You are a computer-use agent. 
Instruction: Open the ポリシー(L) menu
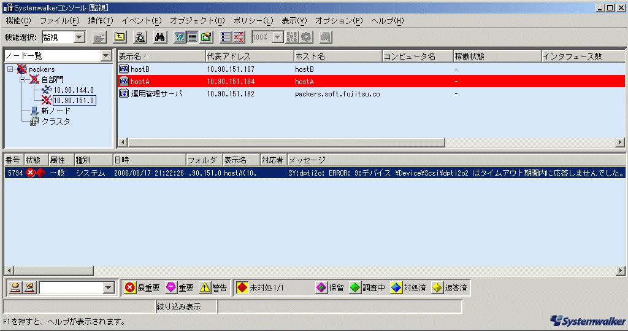pos(253,21)
